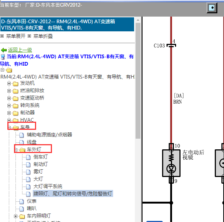Screen dimensions: 224x222
Task: Open the 雾灯 wiring diagram
Action: click(38, 172)
